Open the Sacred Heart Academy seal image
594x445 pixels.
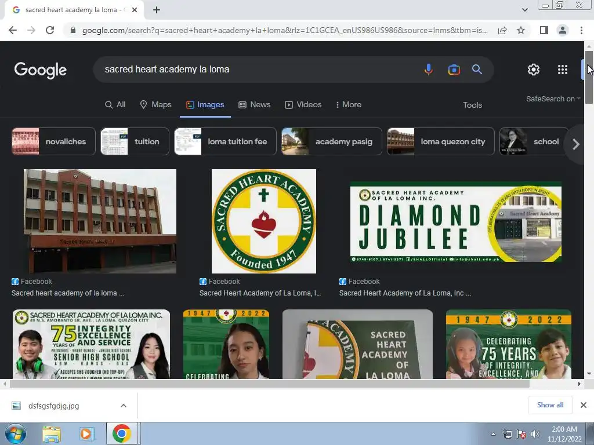point(264,221)
